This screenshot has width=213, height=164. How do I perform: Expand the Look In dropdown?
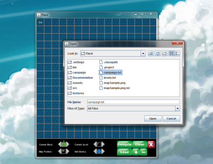143,53
